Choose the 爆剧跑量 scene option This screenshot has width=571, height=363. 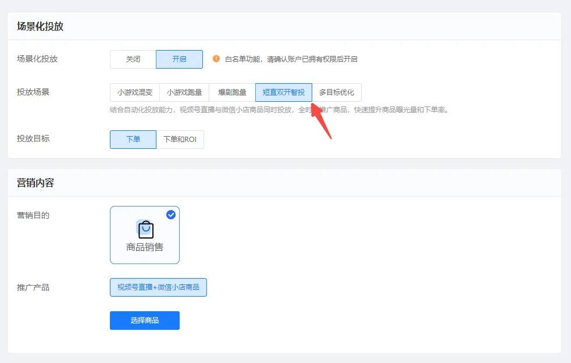point(233,92)
